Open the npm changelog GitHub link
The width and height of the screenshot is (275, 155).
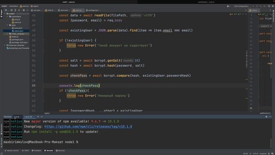coord(88,127)
